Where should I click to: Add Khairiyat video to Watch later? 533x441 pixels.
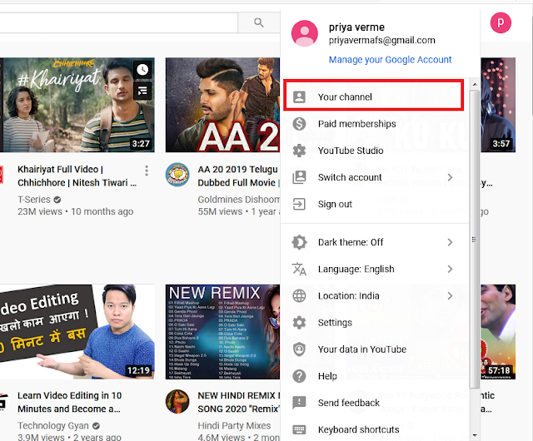(142, 70)
